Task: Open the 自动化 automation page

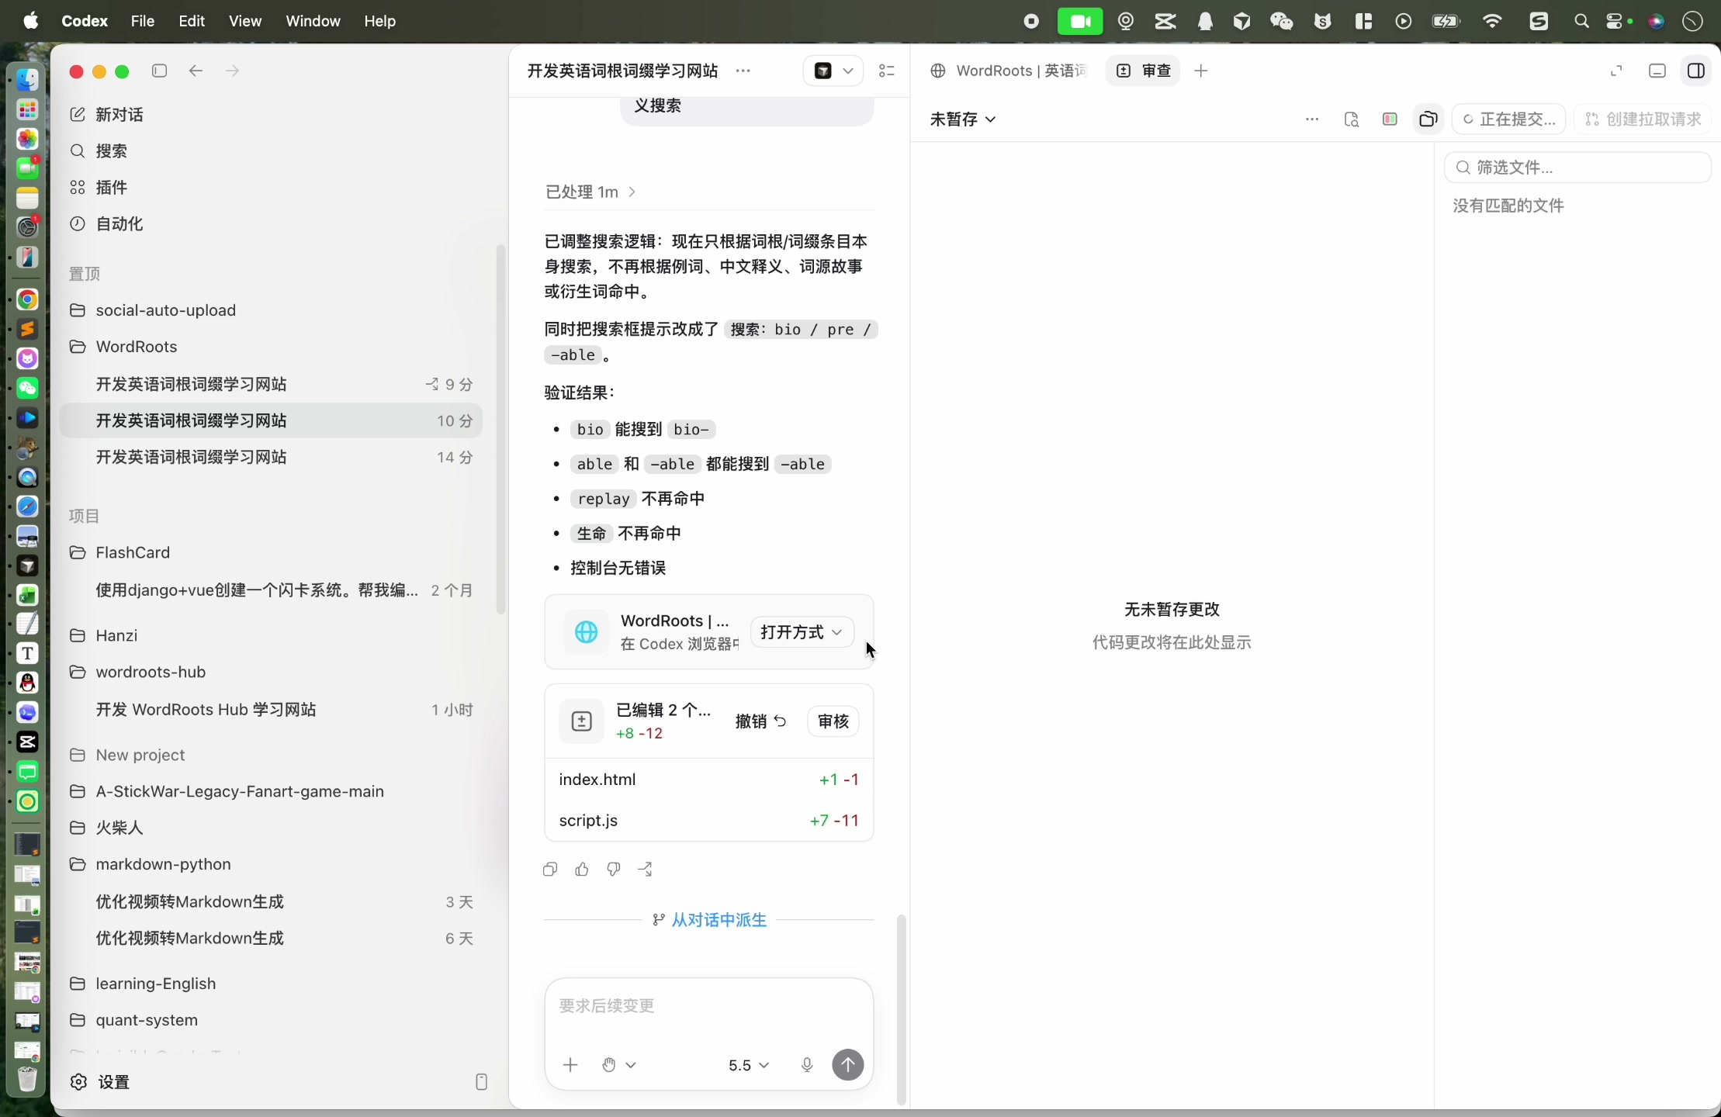Action: pos(107,224)
